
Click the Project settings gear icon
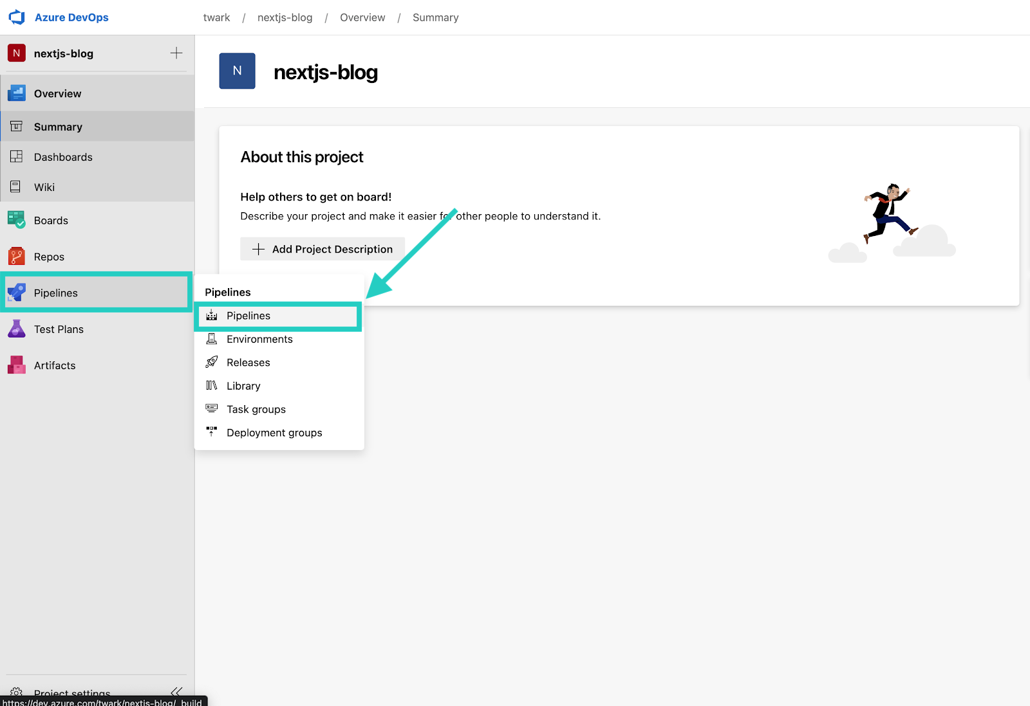point(17,692)
